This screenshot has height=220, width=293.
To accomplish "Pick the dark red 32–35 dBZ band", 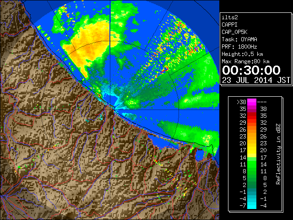I will (252, 116).
